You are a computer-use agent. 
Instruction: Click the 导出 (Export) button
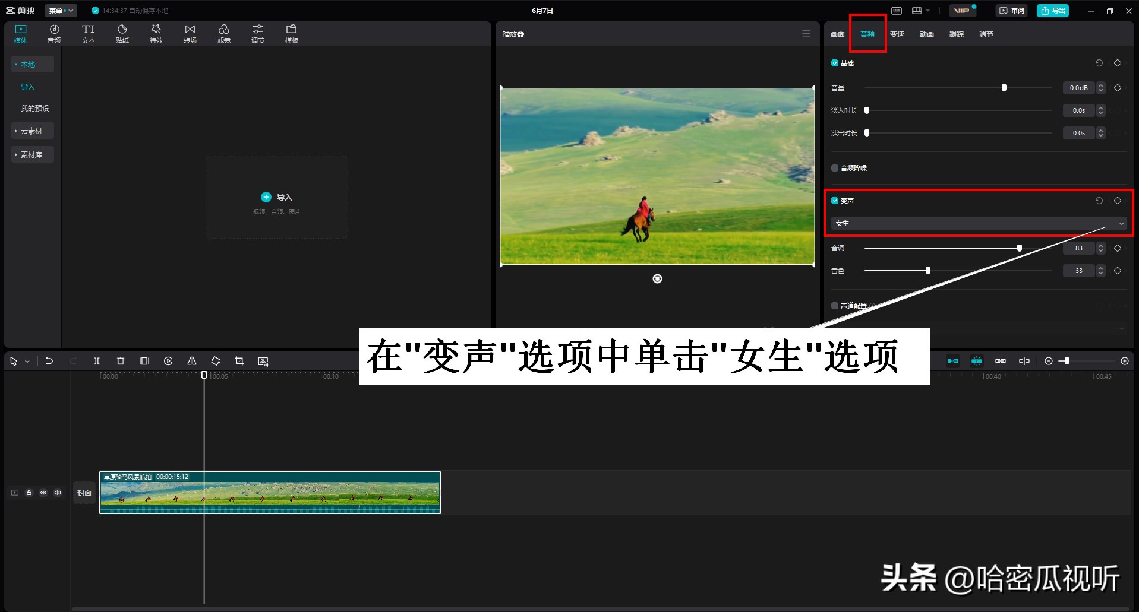[1052, 10]
